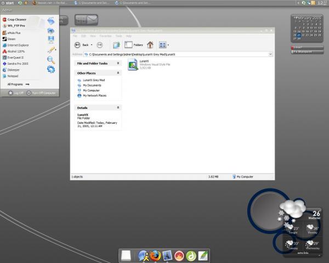
Task: Go to My Documents in Other Places
Action: pos(89,85)
